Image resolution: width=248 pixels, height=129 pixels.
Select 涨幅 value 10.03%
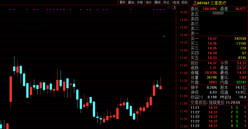tap(211, 73)
